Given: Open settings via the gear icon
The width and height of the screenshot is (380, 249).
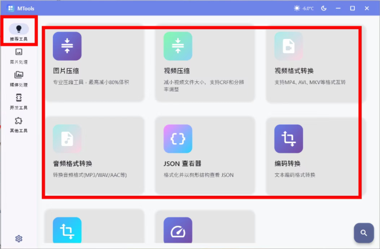Looking at the screenshot, I should point(18,238).
